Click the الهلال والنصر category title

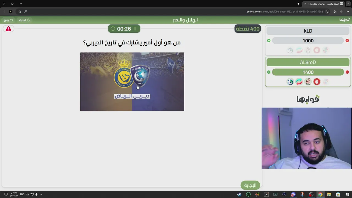pos(185,20)
